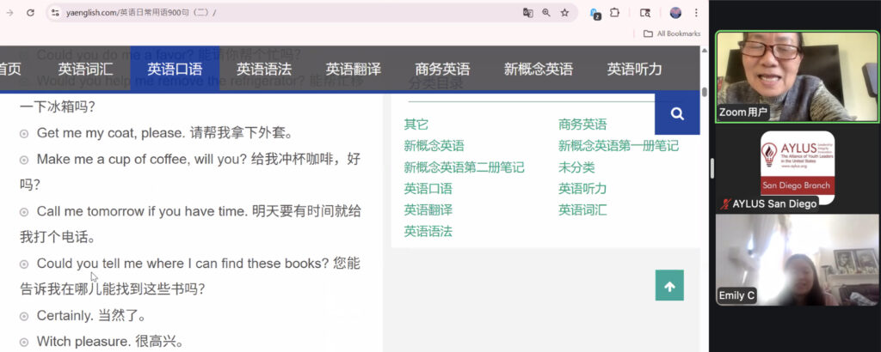Open the Chrome three-dot menu
The height and width of the screenshot is (352, 881).
[x=695, y=13]
